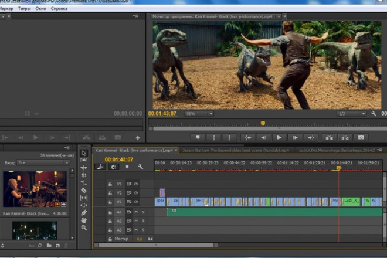Image resolution: width=387 pixels, height=258 pixels.
Task: Choose the Ripple Edit tool
Action: 84,168
